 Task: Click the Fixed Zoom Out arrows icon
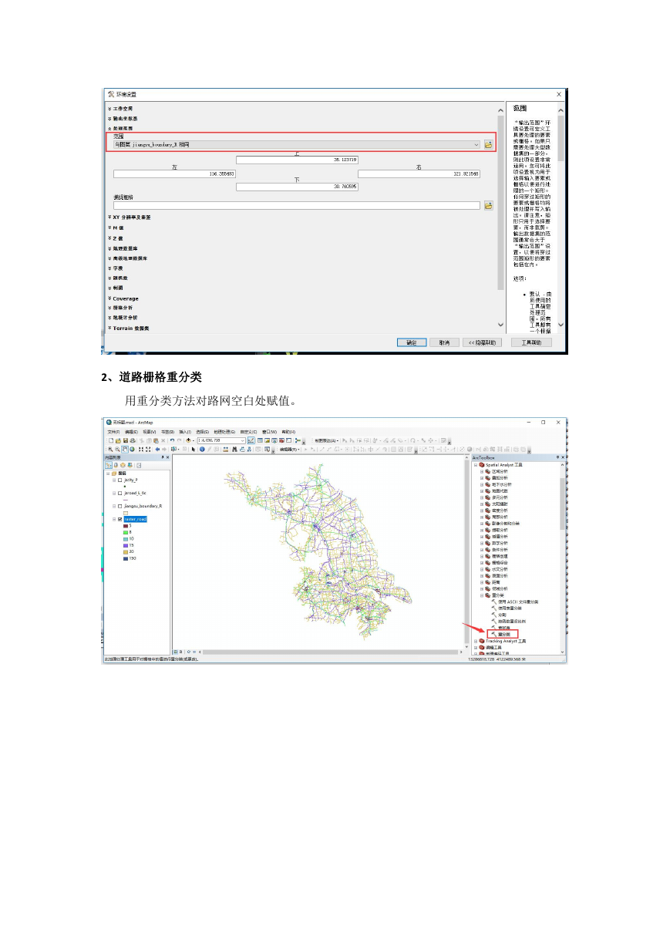[x=148, y=449]
